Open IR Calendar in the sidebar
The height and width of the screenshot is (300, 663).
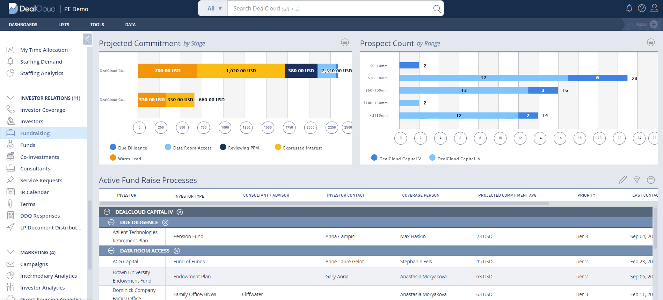(x=35, y=192)
